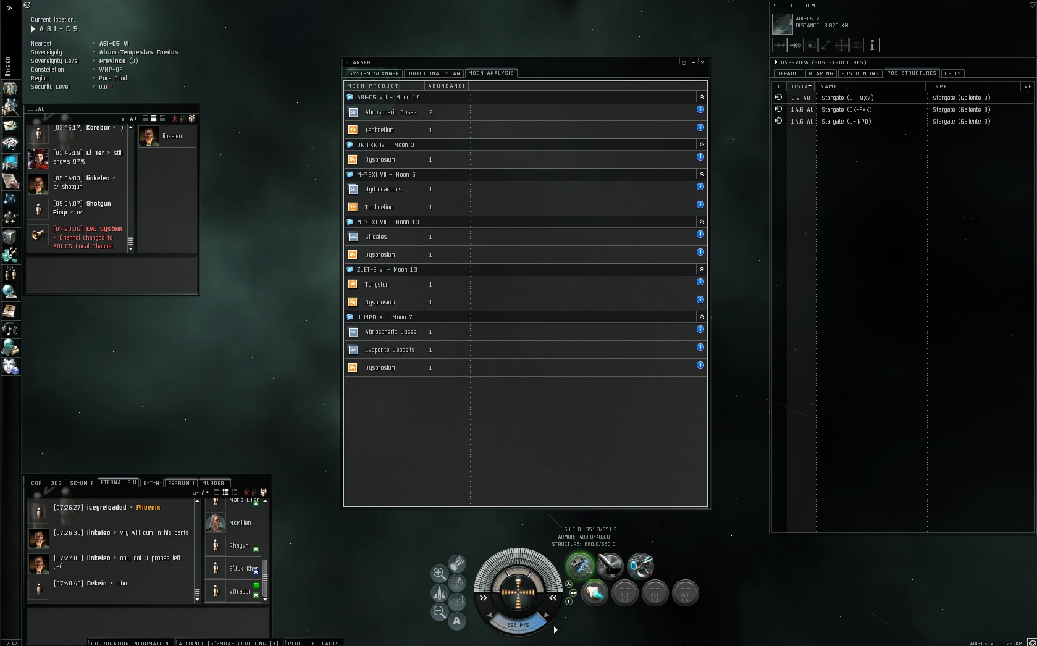Sort overview by the Name column header

click(x=871, y=86)
